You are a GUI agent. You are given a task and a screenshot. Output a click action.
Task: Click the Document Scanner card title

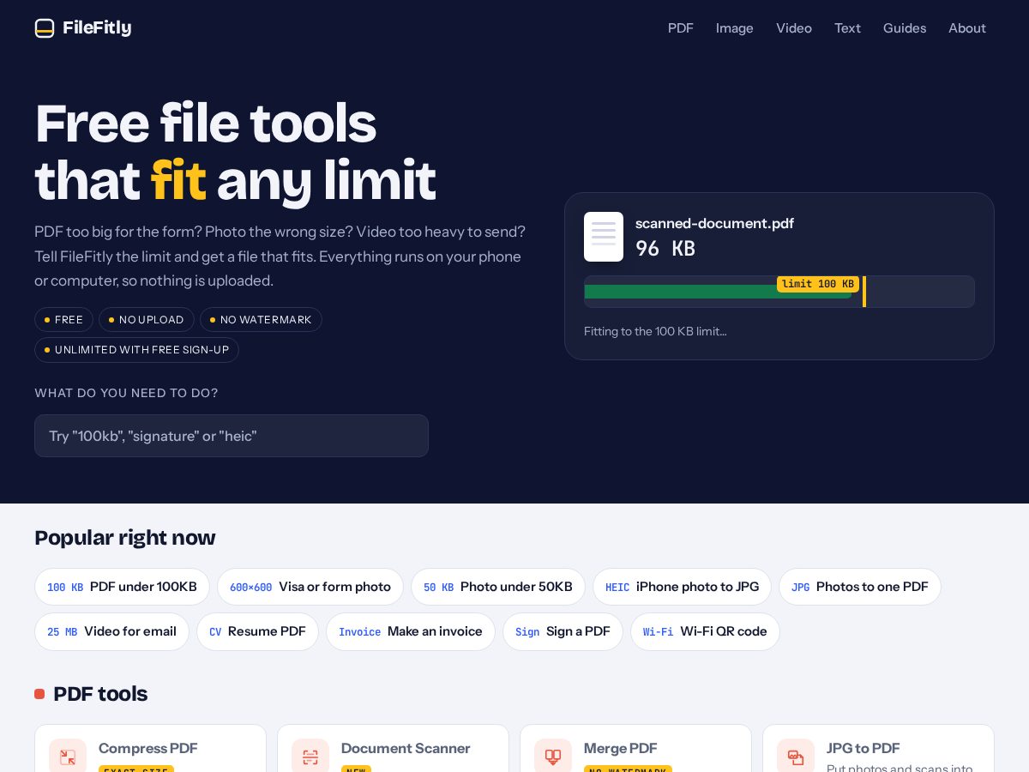406,748
